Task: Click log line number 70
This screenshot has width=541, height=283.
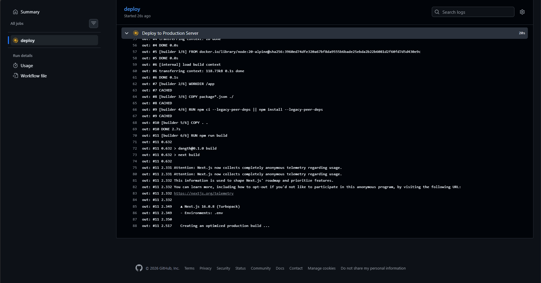Action: point(135,136)
